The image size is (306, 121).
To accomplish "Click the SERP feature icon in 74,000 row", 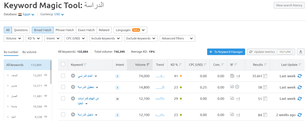I will pyautogui.click(x=232, y=76).
